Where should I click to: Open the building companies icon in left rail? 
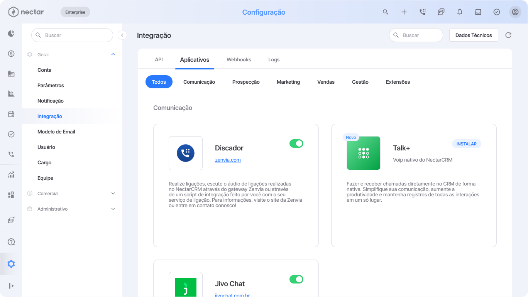point(11,74)
